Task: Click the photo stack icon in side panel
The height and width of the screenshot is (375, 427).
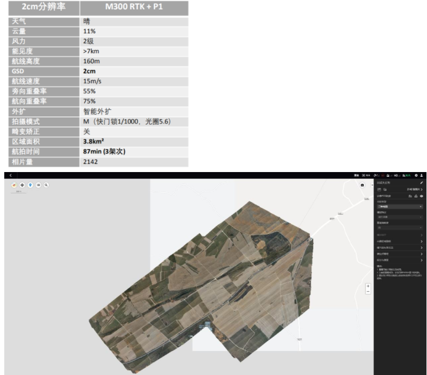Action: [x=385, y=190]
